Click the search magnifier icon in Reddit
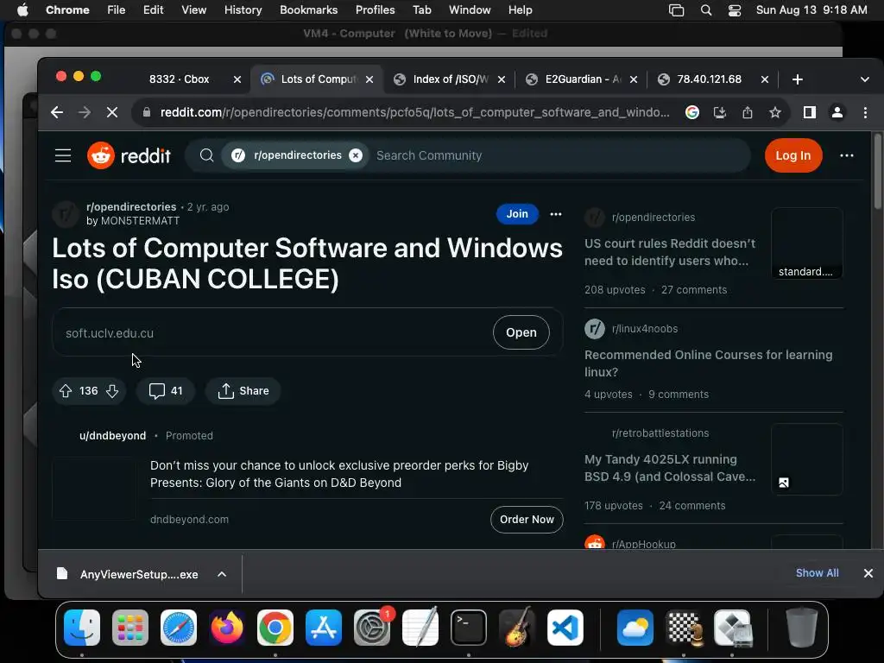Image resolution: width=884 pixels, height=663 pixels. tap(207, 155)
